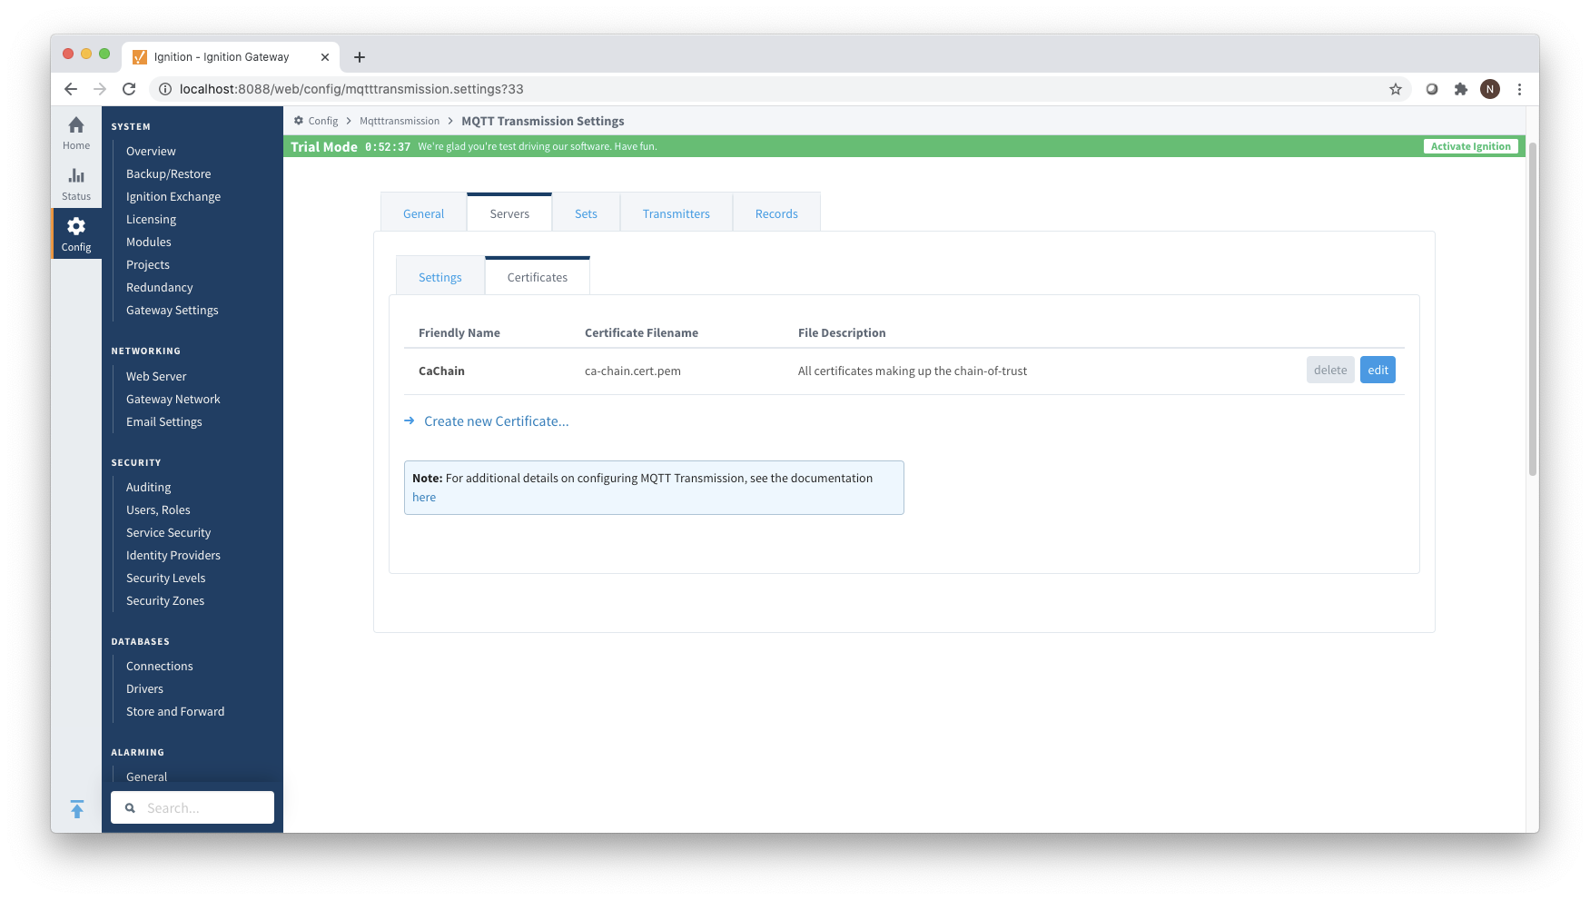This screenshot has width=1590, height=900.
Task: Open the Records tab
Action: pos(776,213)
